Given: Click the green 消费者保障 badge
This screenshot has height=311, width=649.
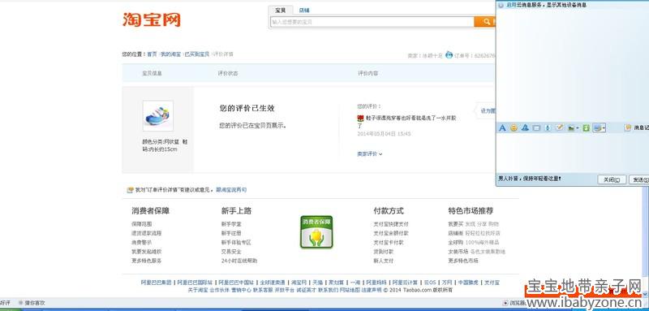Looking at the screenshot, I should 316,232.
